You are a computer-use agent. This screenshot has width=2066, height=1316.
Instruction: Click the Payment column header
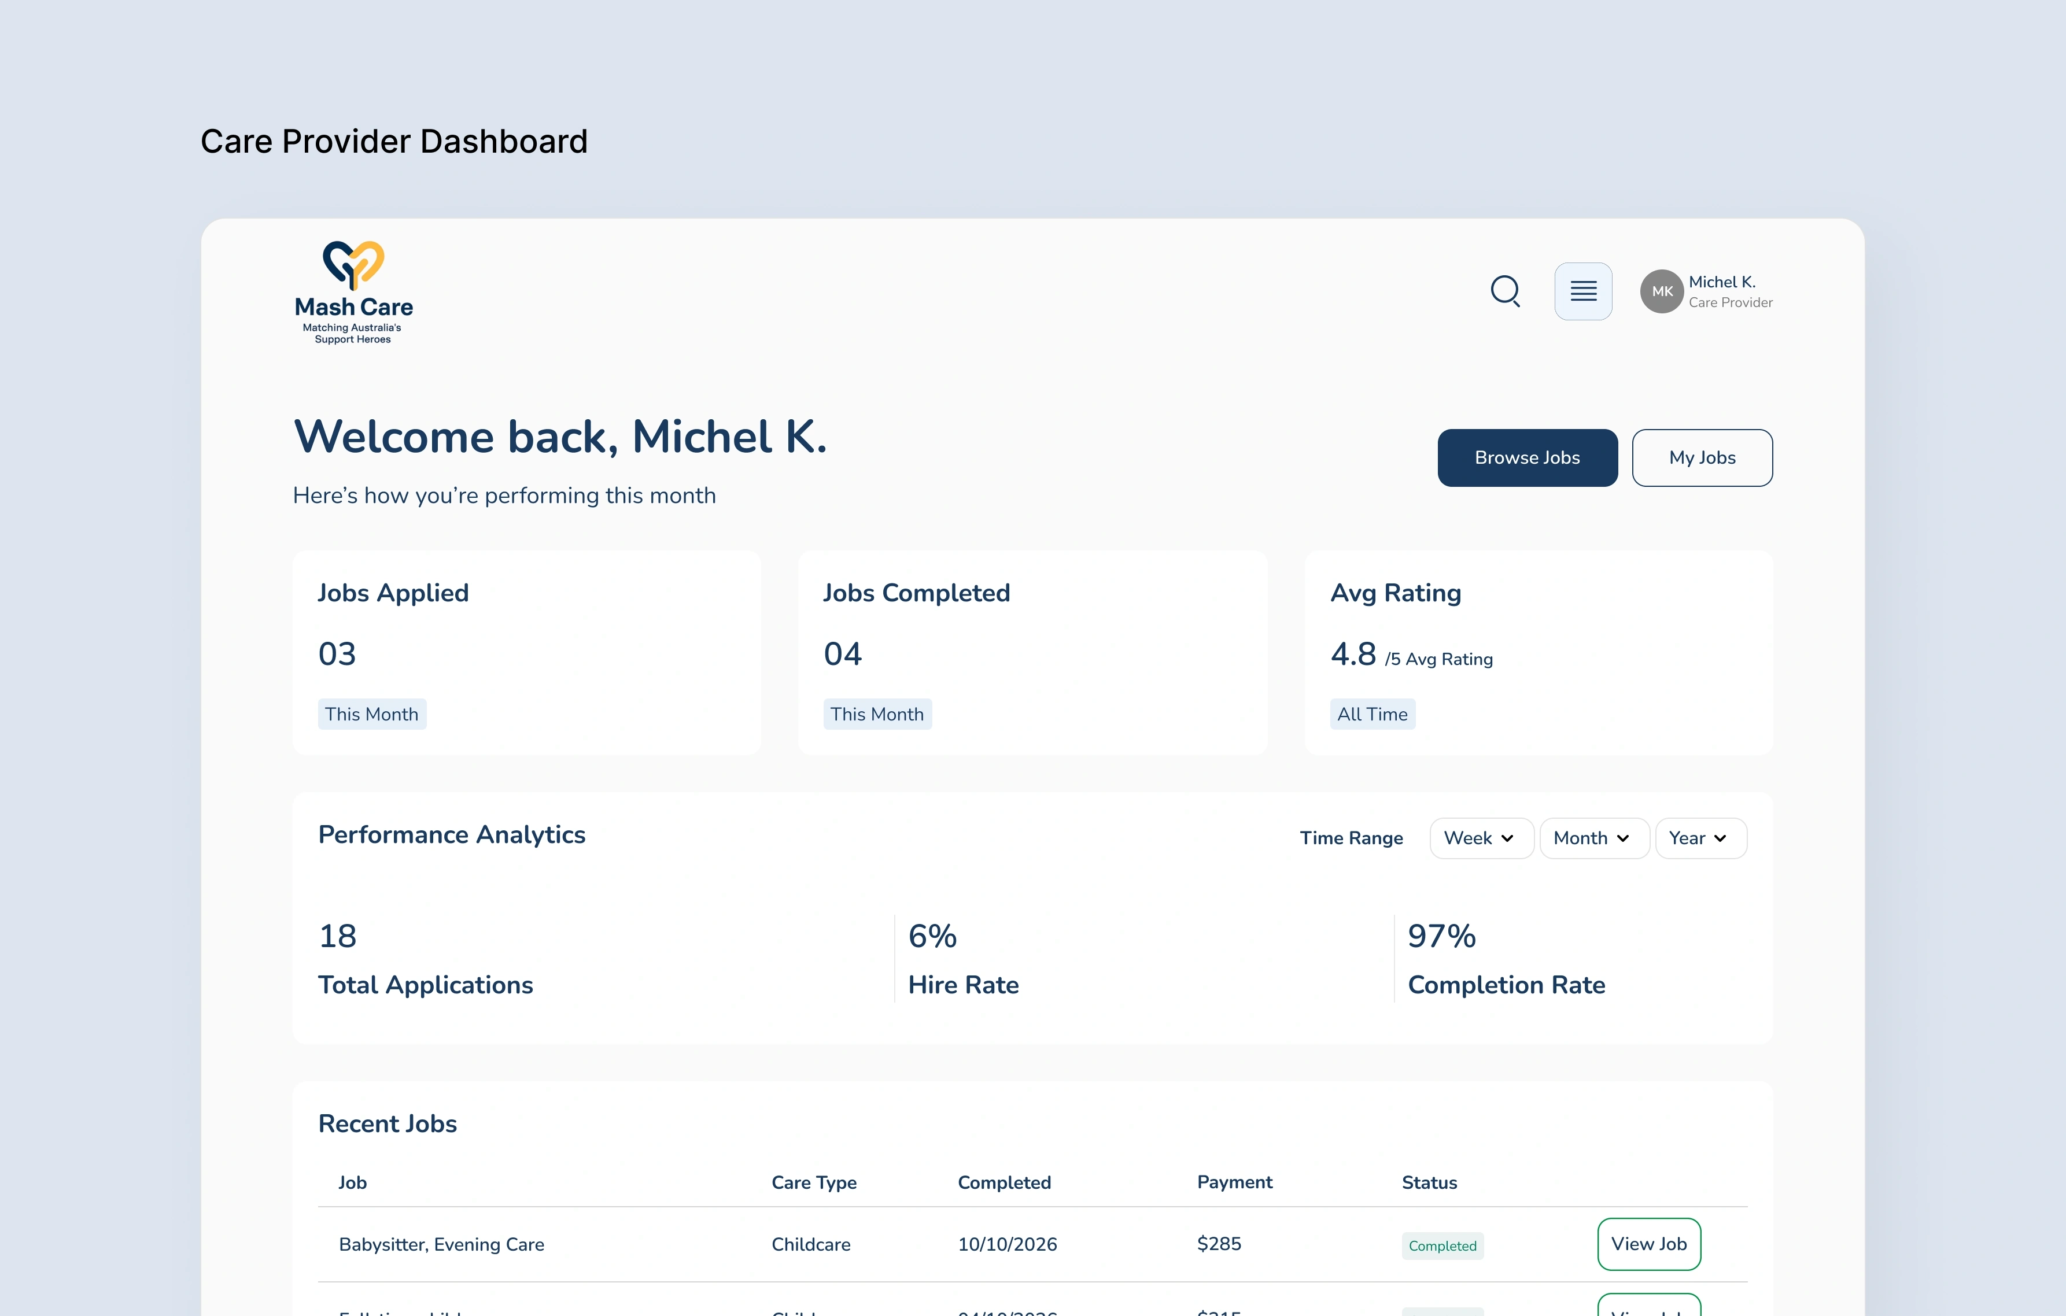tap(1235, 1182)
